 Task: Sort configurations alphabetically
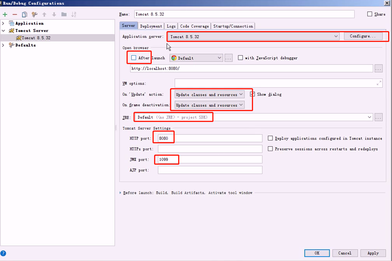73,14
